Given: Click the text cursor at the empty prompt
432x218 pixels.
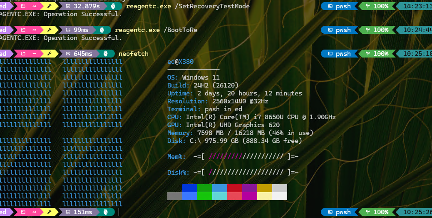Looking at the screenshot, I should [x=119, y=212].
